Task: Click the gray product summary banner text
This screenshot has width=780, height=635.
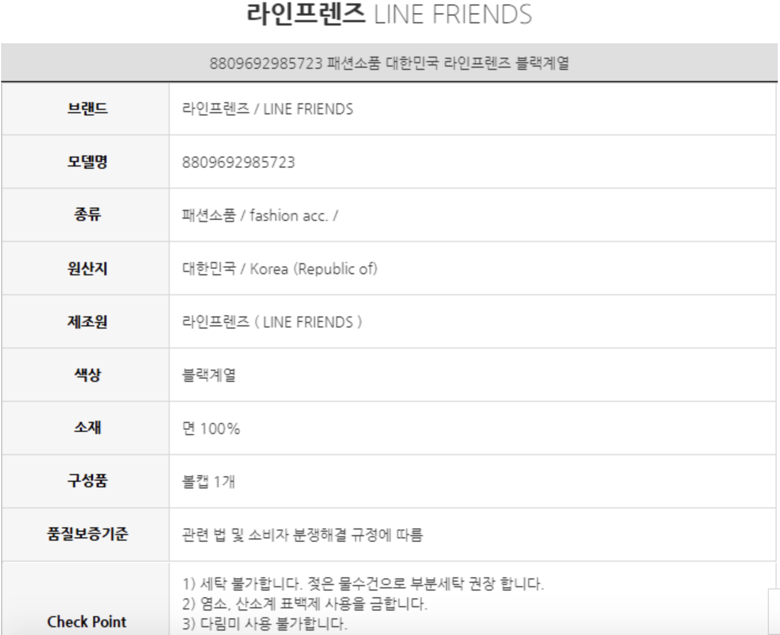Action: pos(389,63)
